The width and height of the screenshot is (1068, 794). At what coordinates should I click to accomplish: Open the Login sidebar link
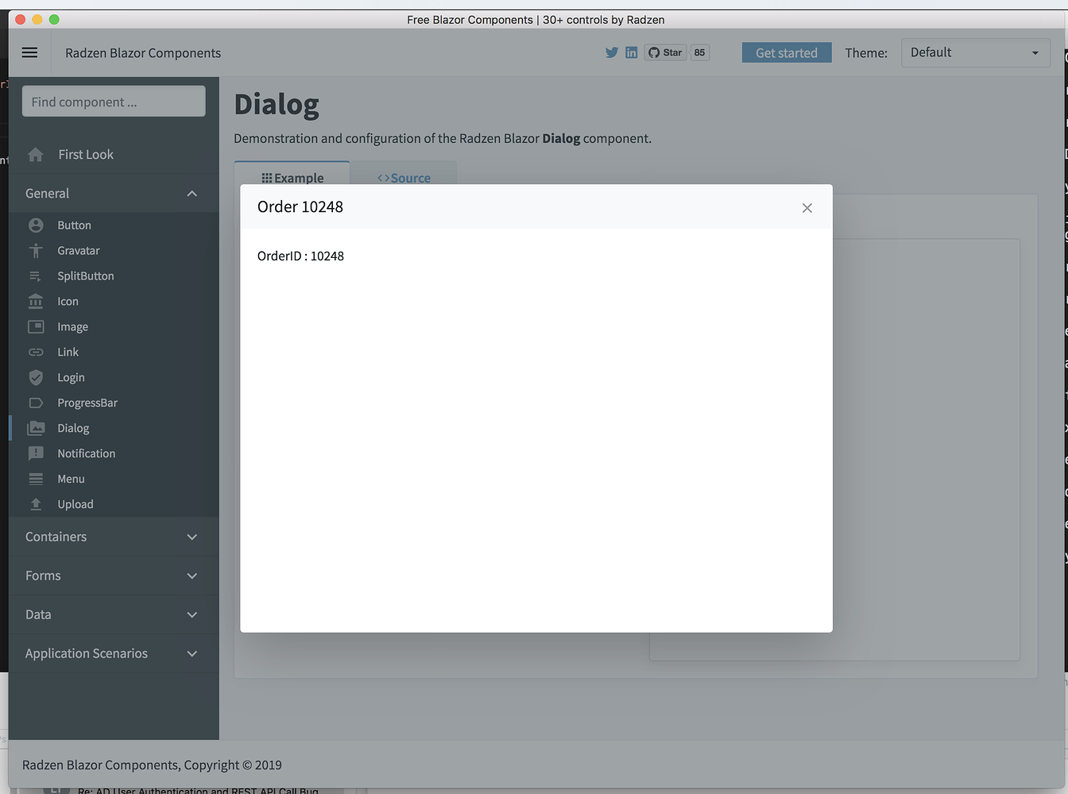[x=71, y=378]
